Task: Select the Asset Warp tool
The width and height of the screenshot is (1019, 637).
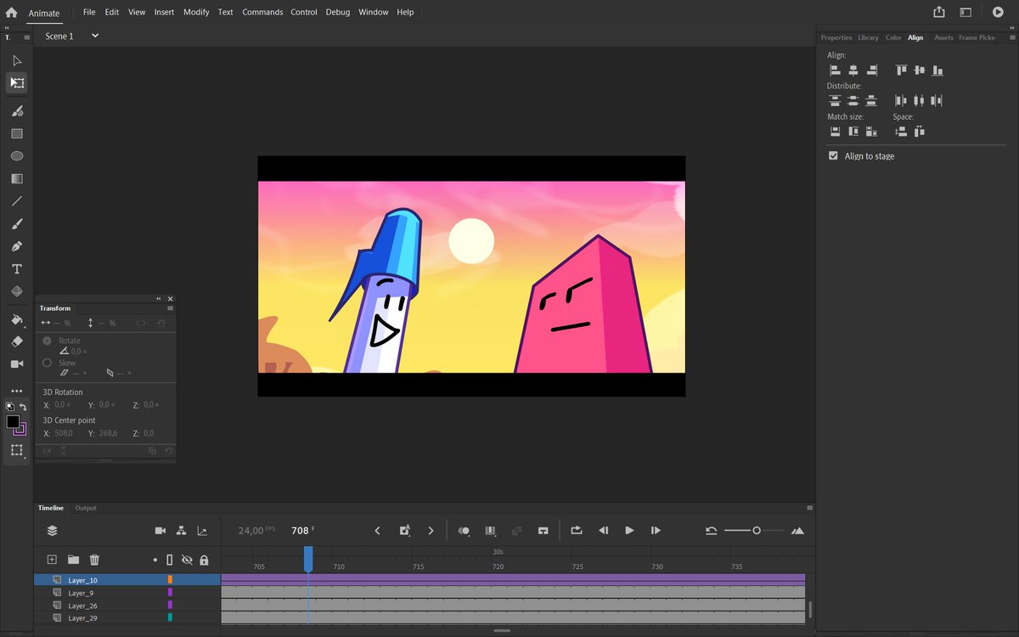Action: [16, 291]
